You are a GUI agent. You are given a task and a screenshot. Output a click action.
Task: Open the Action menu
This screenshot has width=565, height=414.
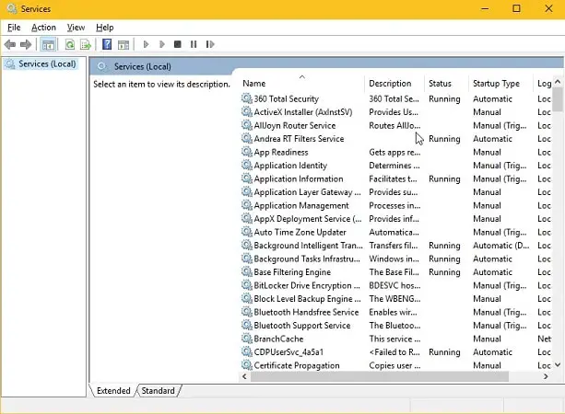point(43,28)
